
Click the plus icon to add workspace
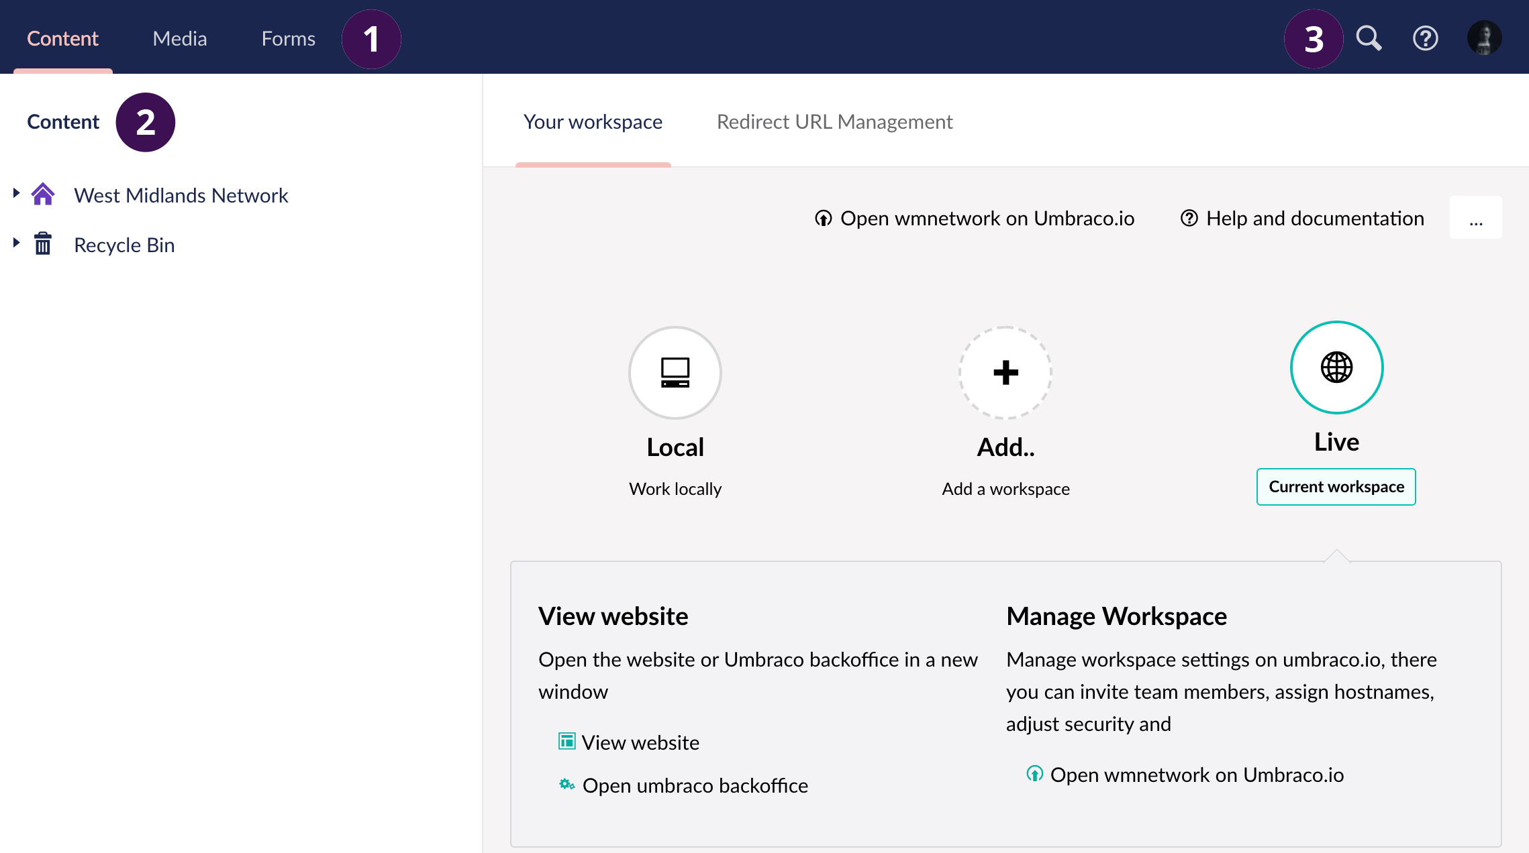(x=1005, y=372)
